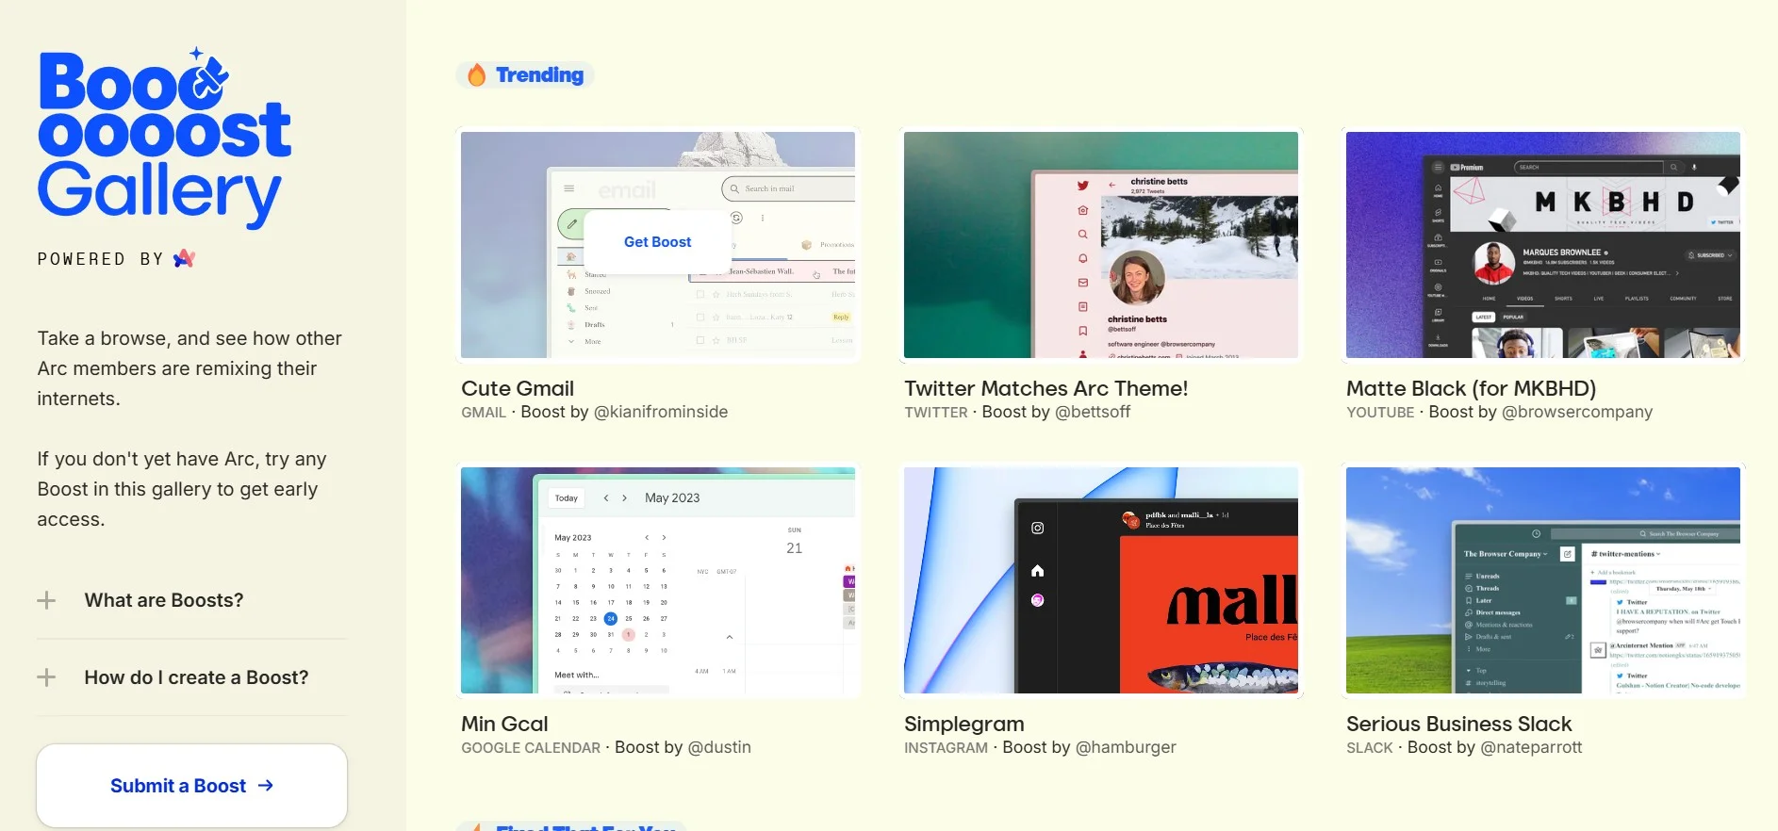Click the Serious Business Slack title
This screenshot has width=1778, height=831.
[1459, 724]
